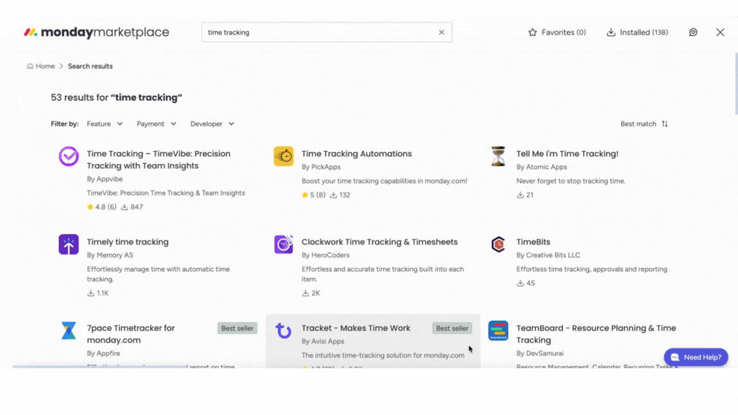The height and width of the screenshot is (415, 738).
Task: Close the marketplace with the X
Action: tap(720, 33)
